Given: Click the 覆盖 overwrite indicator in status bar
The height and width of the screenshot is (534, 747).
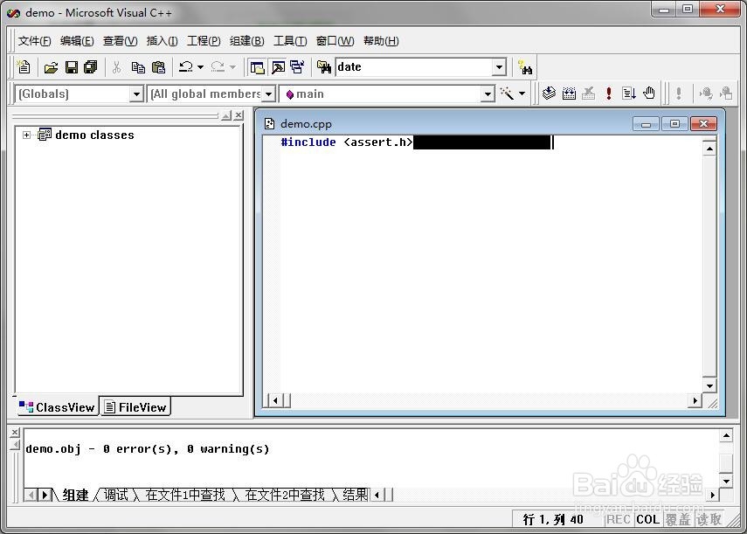Looking at the screenshot, I should click(x=678, y=519).
